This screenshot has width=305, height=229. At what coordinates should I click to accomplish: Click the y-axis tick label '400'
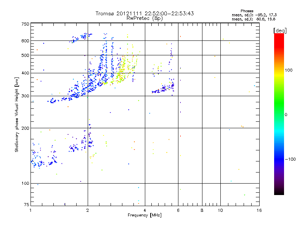pyautogui.click(x=25, y=73)
